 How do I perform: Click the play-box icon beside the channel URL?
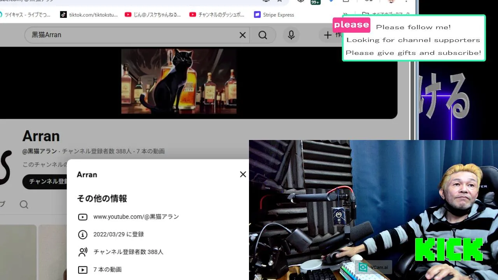point(82,217)
